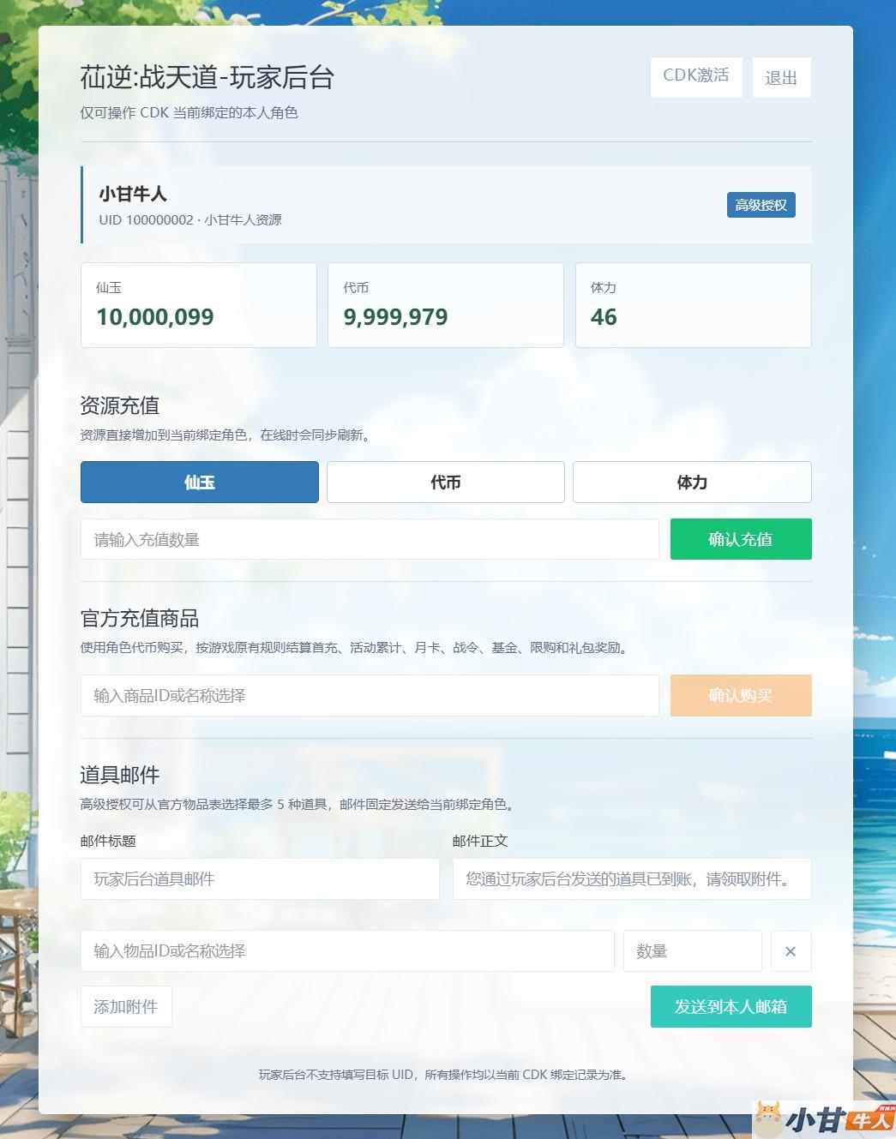The image size is (896, 1139).
Task: Select the 体力 resource tab
Action: coord(692,482)
